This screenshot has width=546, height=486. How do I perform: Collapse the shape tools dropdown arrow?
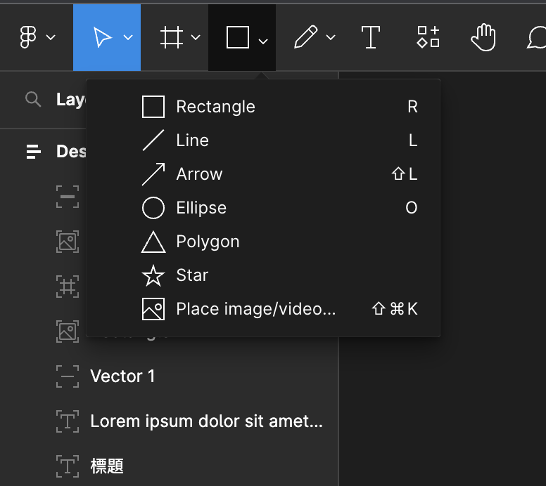[x=263, y=41]
